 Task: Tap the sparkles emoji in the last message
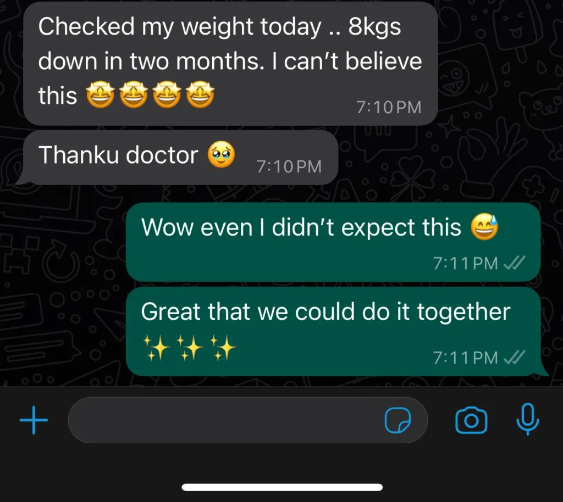(x=190, y=348)
